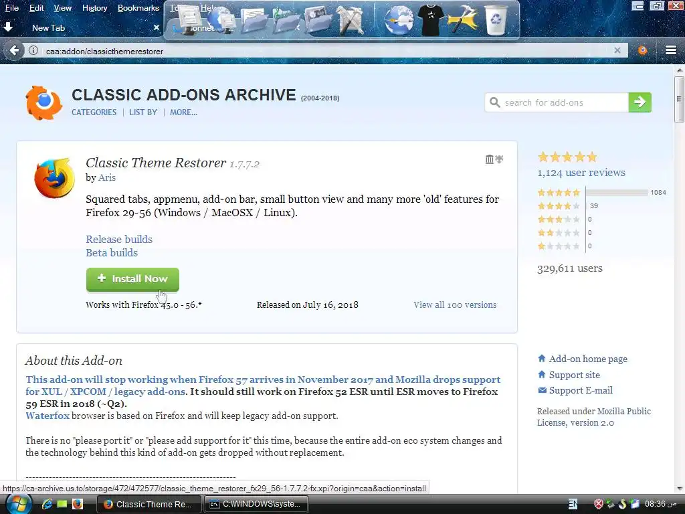Open the Support site link
Viewport: 685px width, 514px height.
pyautogui.click(x=574, y=375)
